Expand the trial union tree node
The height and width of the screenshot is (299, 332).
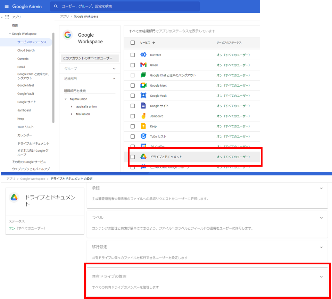point(72,114)
